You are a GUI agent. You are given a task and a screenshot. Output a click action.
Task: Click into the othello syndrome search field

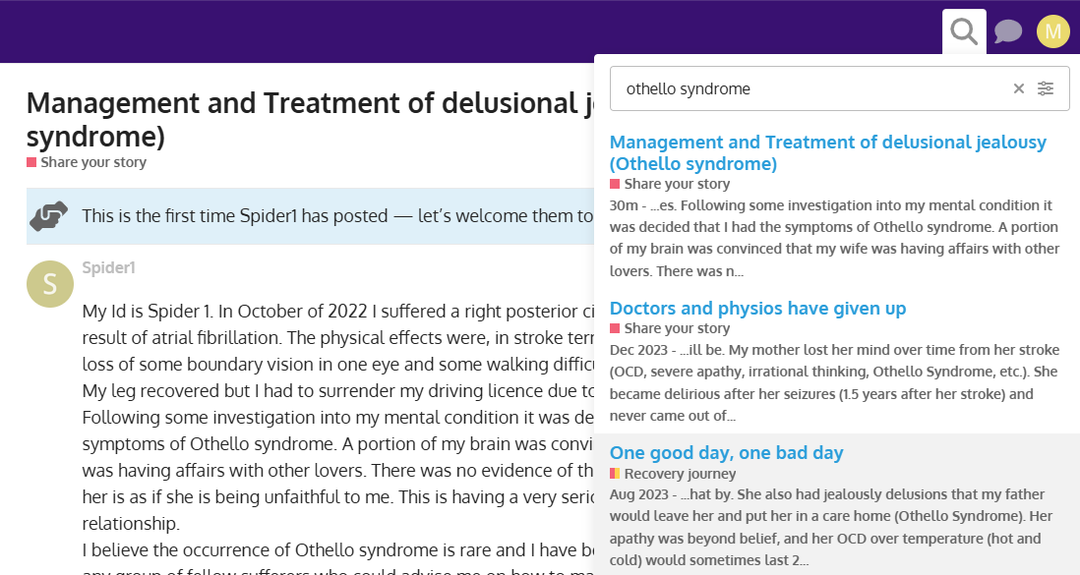coord(807,89)
